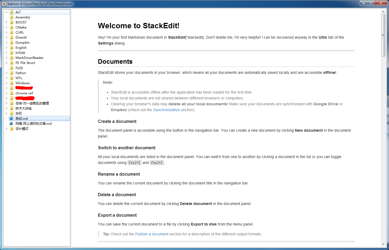
Task: Click the Export a document heading
Action: 117,215
